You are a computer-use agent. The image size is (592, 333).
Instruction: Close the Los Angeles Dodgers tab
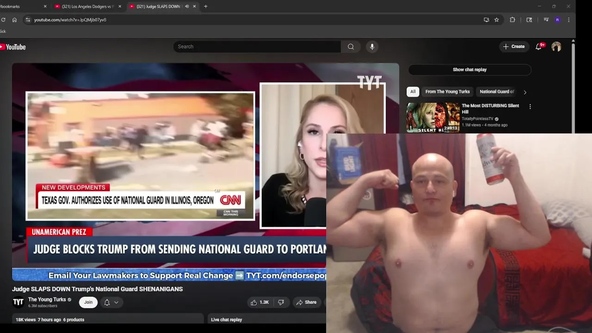click(120, 6)
